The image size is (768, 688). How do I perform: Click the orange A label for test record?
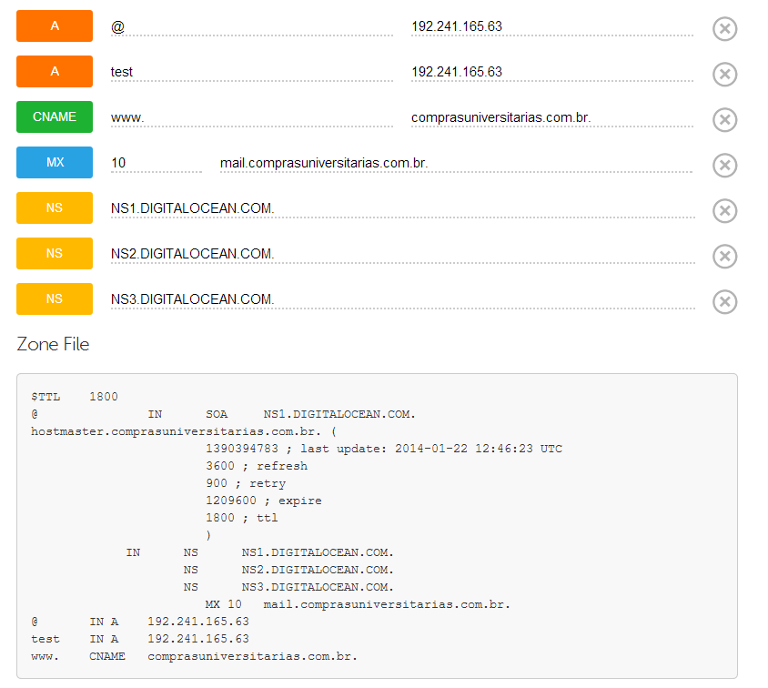pos(55,72)
